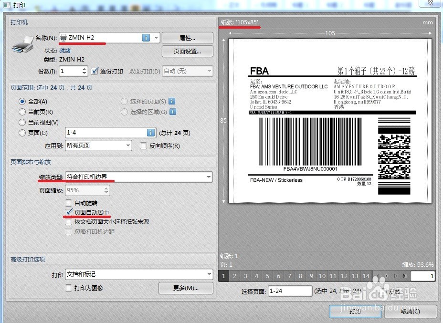
Task: Click the large printer icon beside 名称(N)
Action: 22,44
